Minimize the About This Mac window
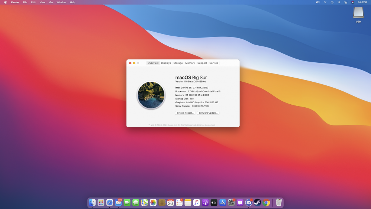 (x=134, y=63)
